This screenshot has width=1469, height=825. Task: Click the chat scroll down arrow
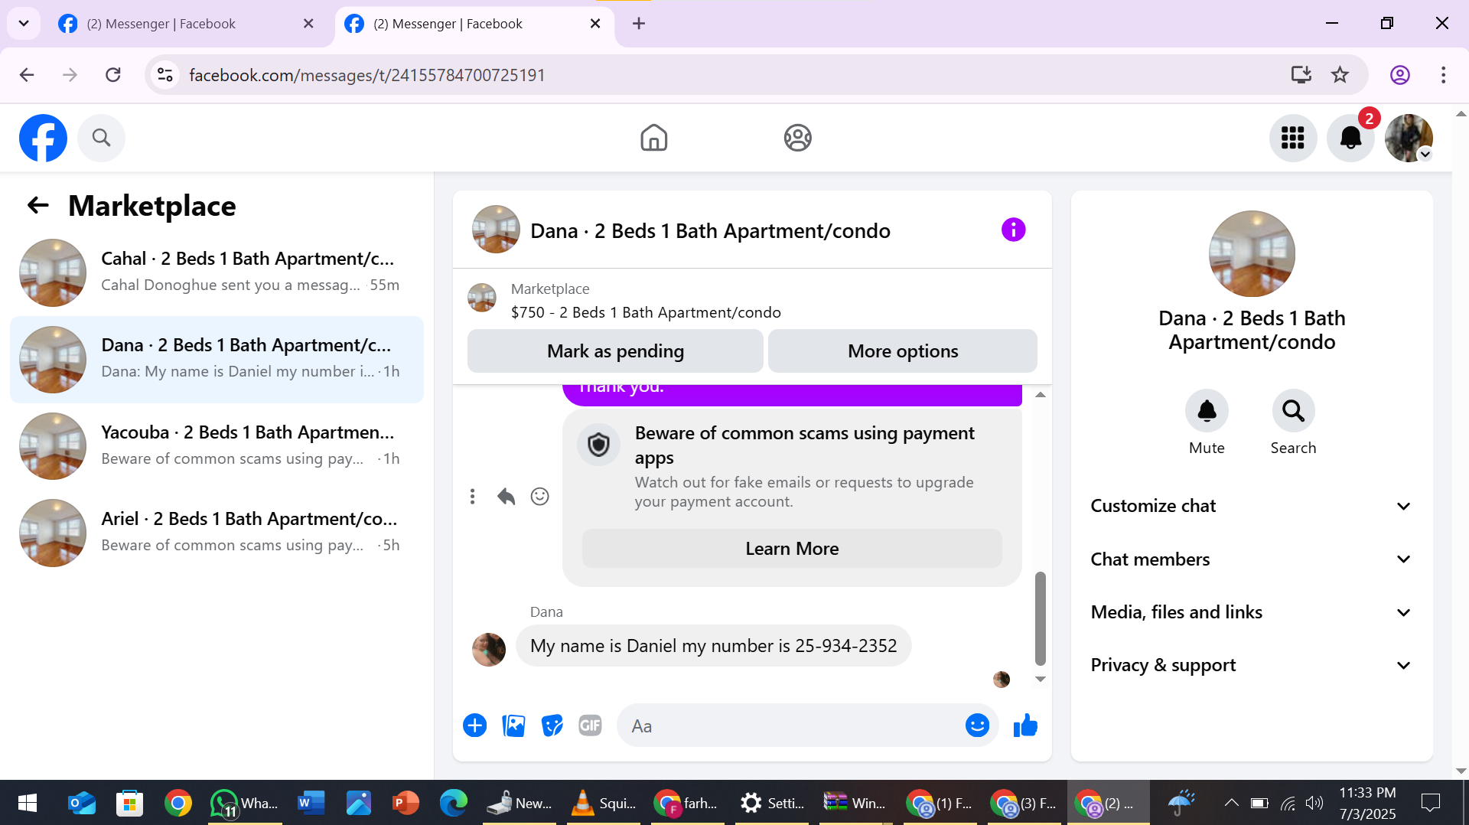point(1040,679)
